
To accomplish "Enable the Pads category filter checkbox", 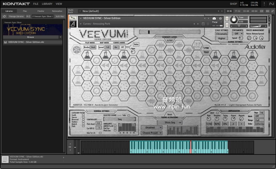I will (83, 126).
